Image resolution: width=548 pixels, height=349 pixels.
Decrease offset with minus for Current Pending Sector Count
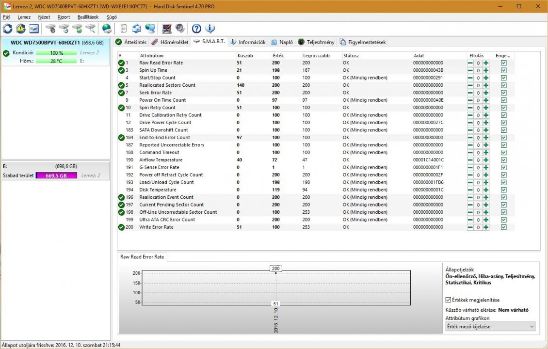pyautogui.click(x=470, y=205)
